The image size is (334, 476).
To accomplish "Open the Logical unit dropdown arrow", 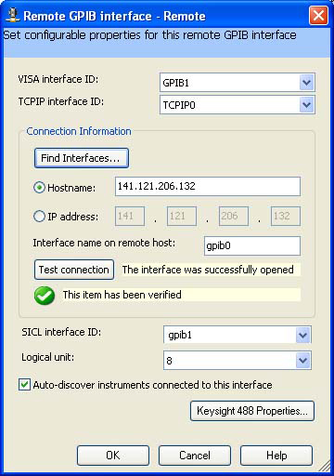I will click(x=302, y=361).
